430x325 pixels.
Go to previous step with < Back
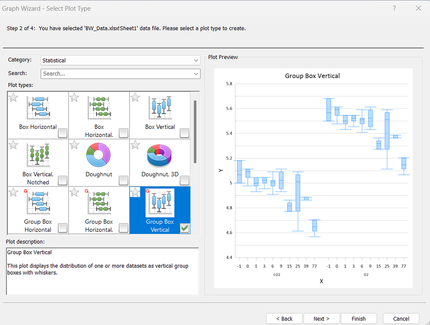tap(284, 318)
